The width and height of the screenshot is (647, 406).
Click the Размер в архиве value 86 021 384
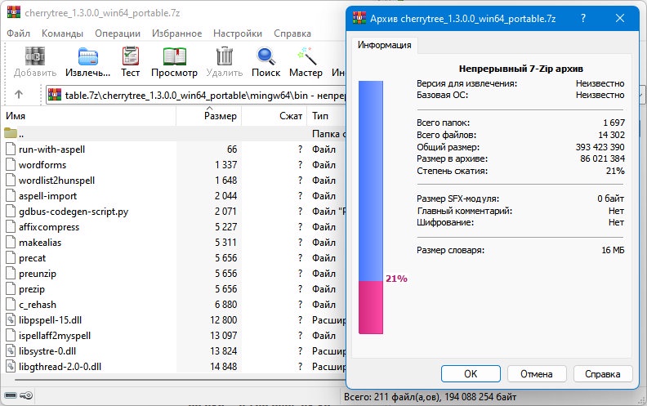602,158
